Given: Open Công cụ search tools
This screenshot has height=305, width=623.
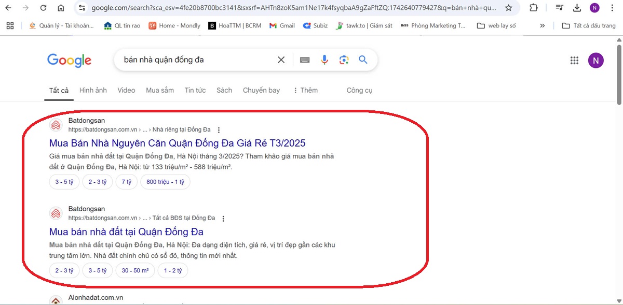Looking at the screenshot, I should coord(359,90).
